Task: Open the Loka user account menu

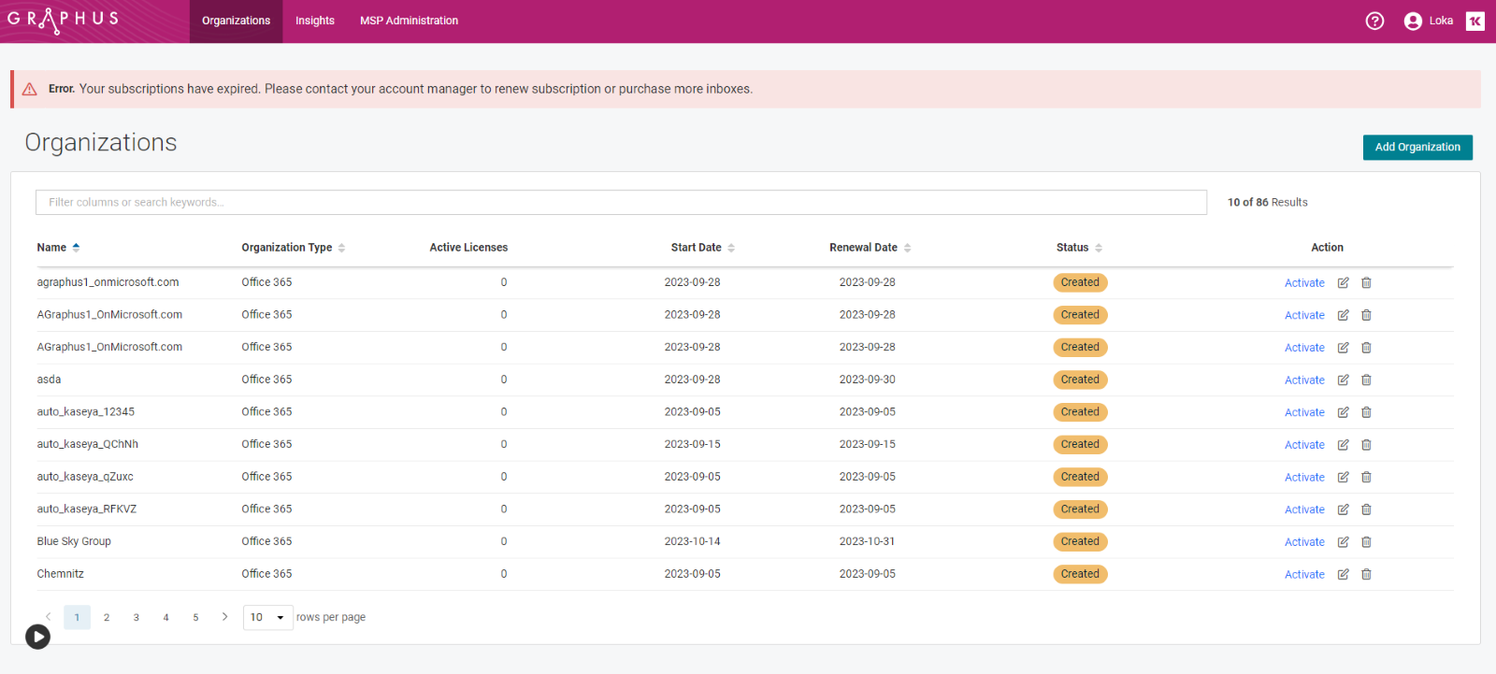Action: click(1429, 21)
